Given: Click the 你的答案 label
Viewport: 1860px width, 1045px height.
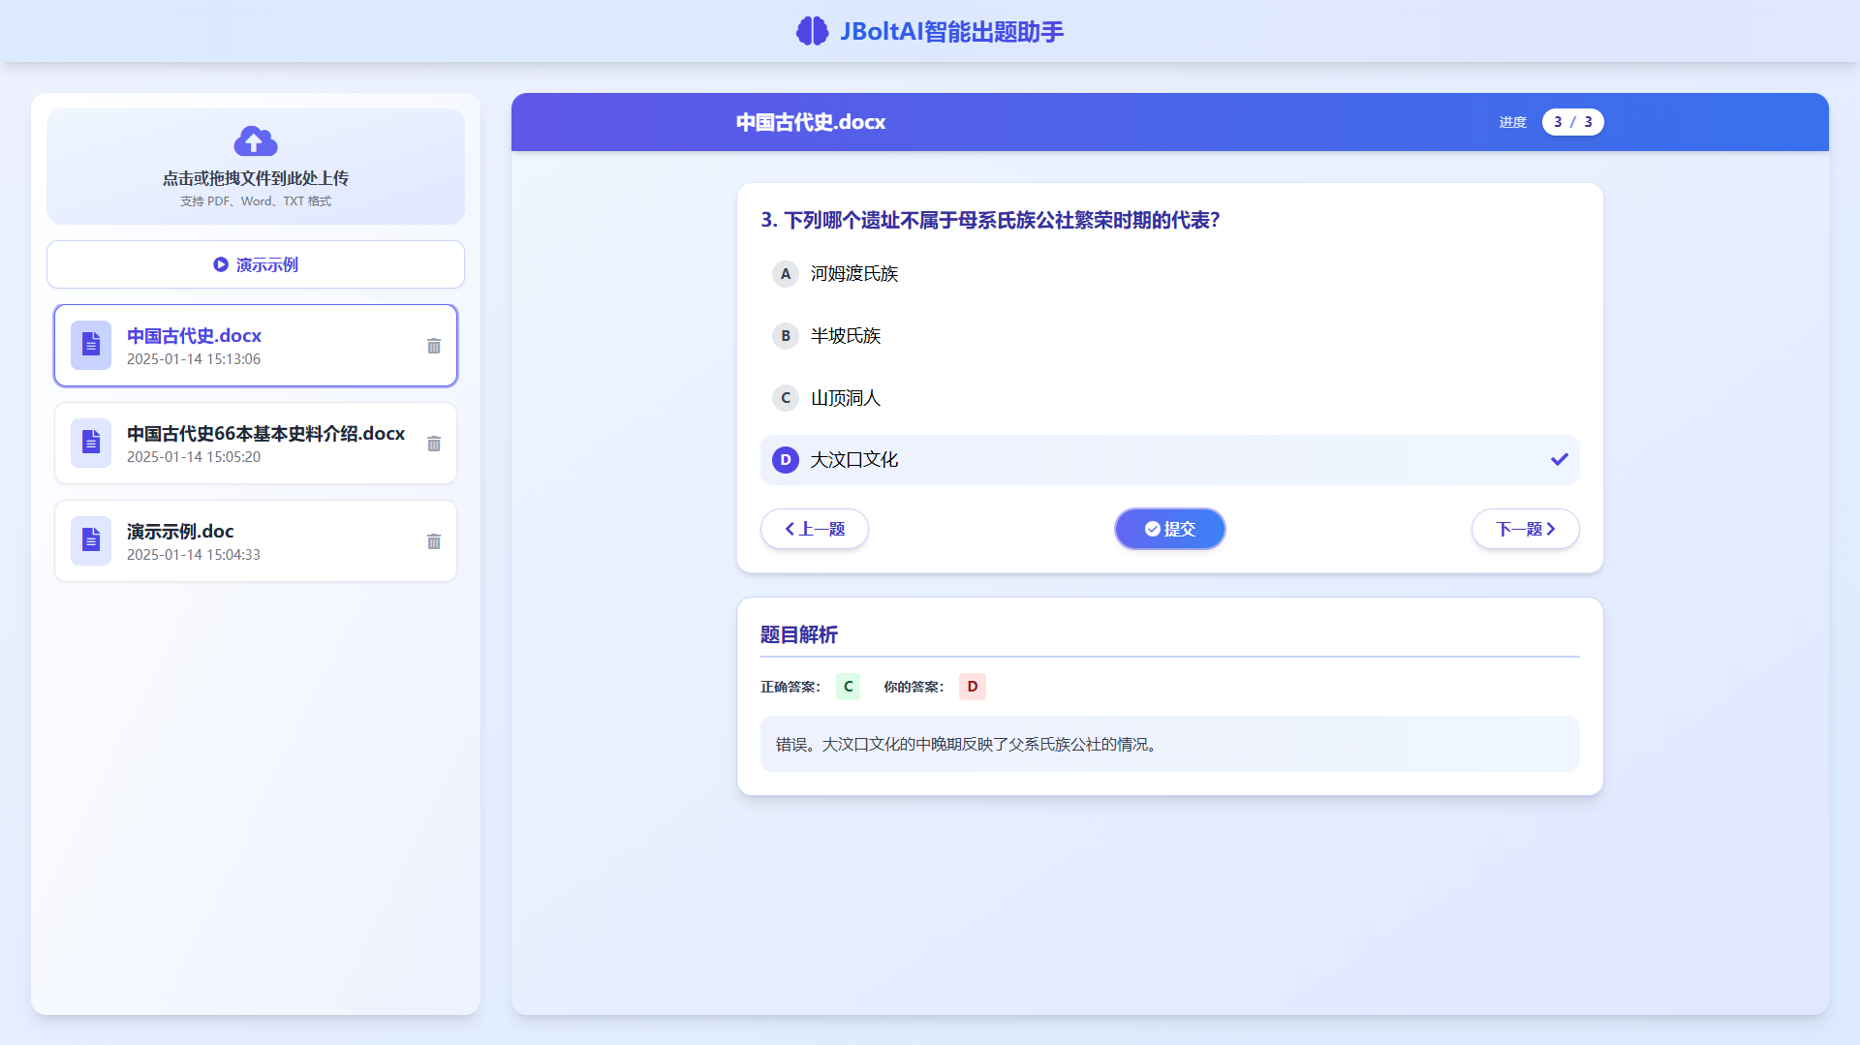Looking at the screenshot, I should click(x=913, y=687).
